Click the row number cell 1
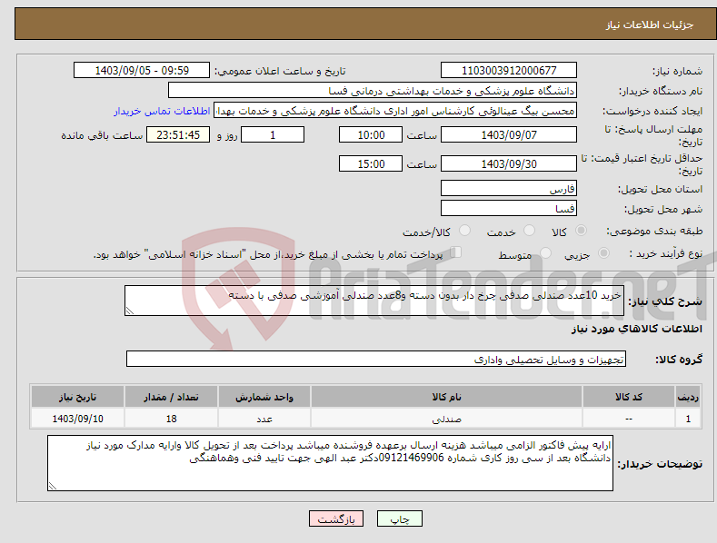This screenshot has width=717, height=543. [x=688, y=419]
